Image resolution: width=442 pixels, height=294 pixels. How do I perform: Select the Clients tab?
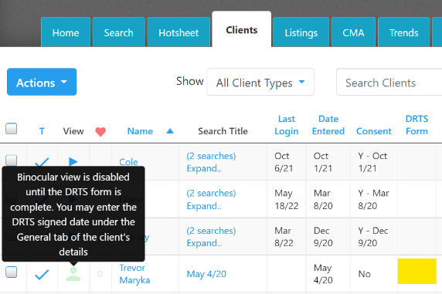pyautogui.click(x=242, y=30)
